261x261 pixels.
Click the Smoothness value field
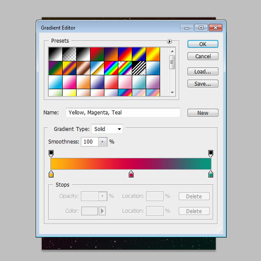pyautogui.click(x=90, y=142)
